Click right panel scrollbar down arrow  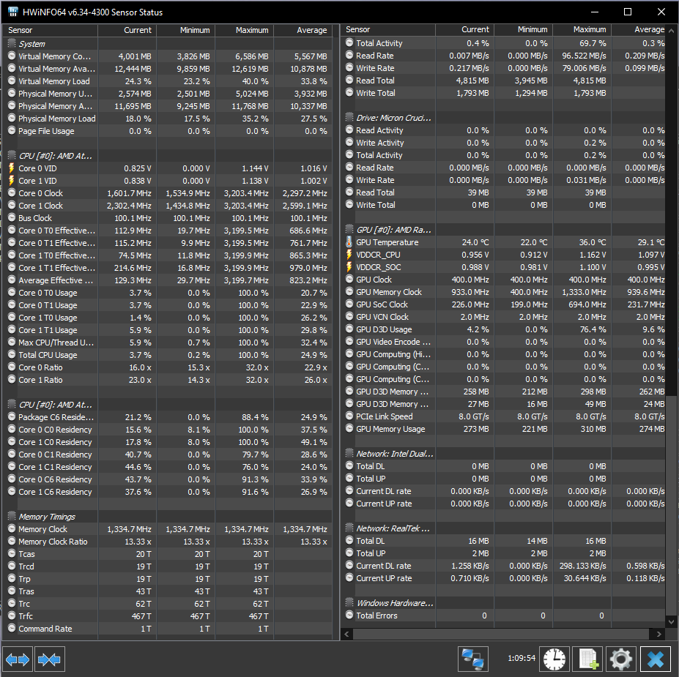click(671, 621)
